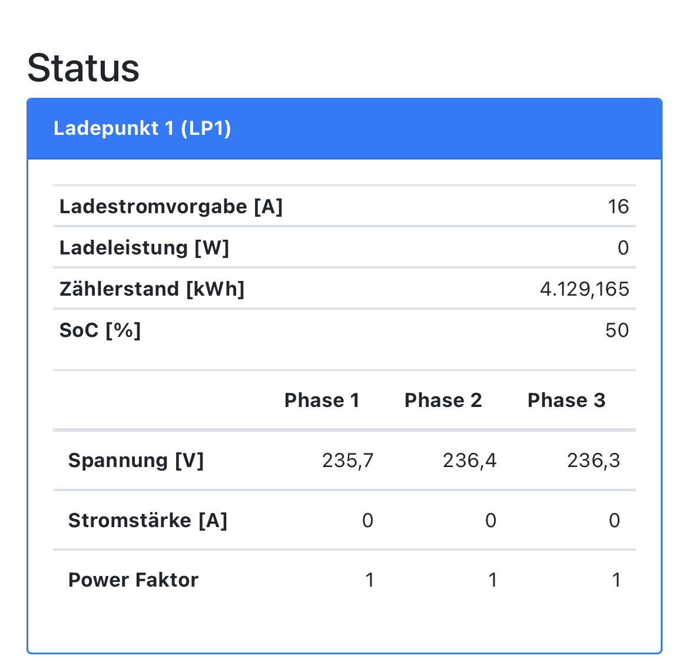
Task: Click the Ladestromvorgabe value 16
Action: click(618, 207)
